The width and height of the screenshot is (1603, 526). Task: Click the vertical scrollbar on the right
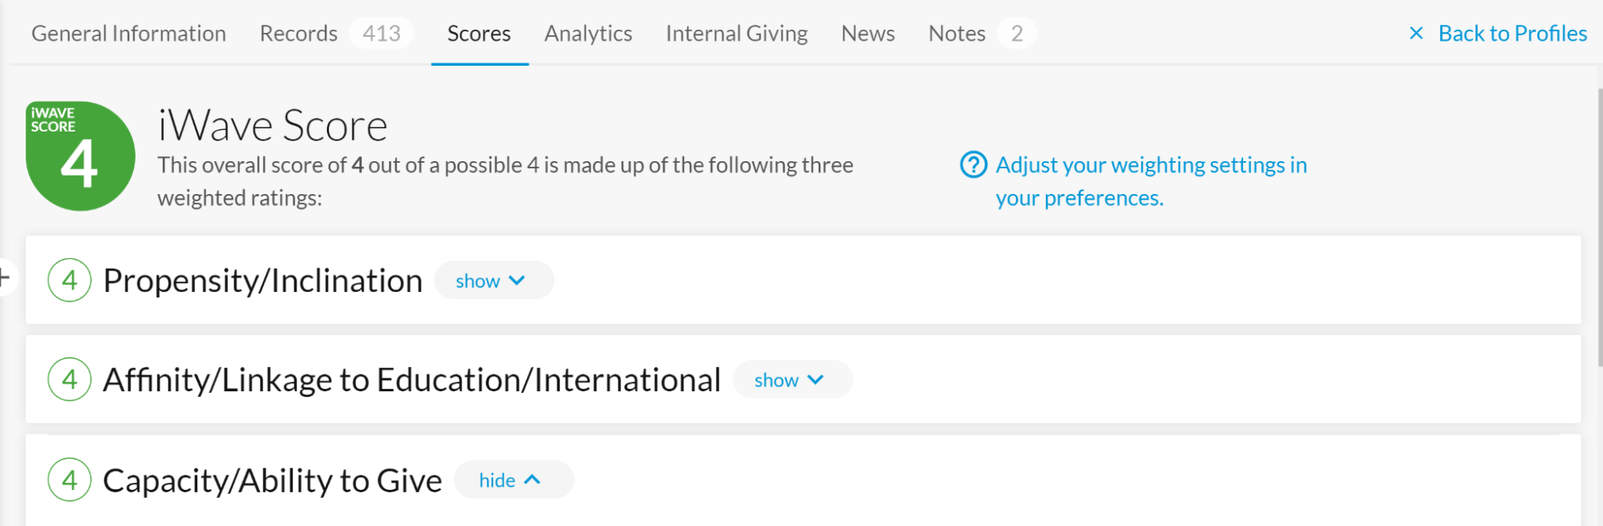[1599, 225]
